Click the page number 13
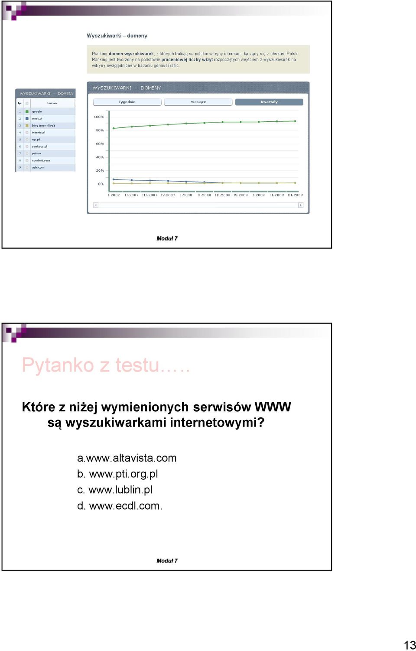This screenshot has height=651, width=416. [x=409, y=644]
